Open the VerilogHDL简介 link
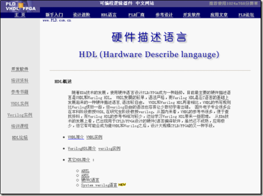263x196 pixels. pyautogui.click(x=82, y=148)
